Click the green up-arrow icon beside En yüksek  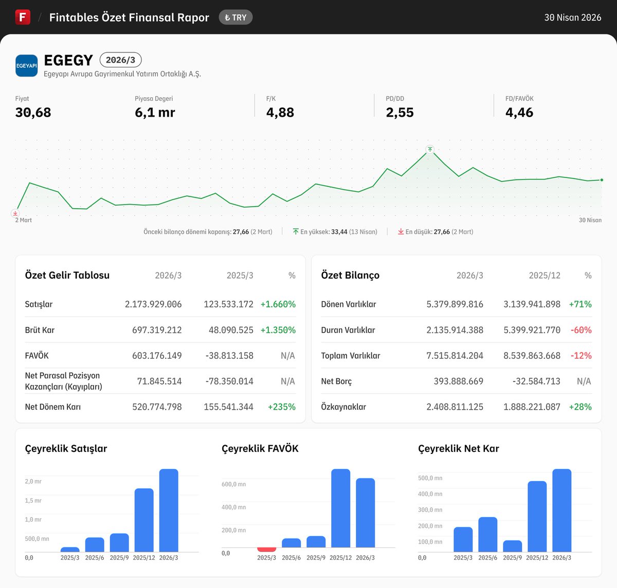pos(296,232)
